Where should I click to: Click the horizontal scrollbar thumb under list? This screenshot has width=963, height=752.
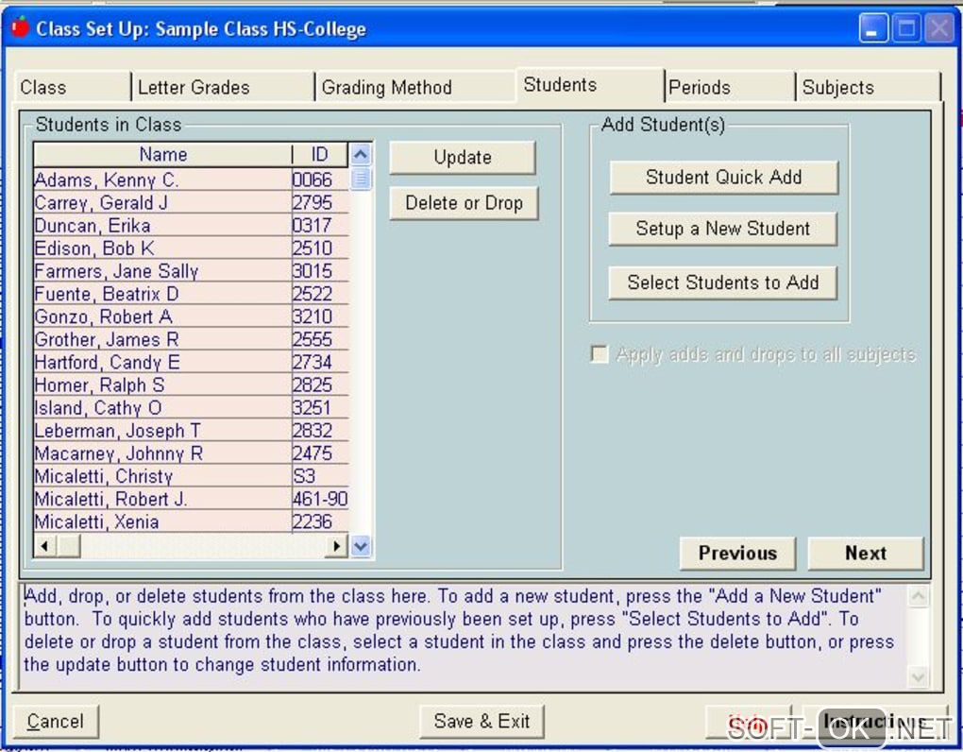68,545
